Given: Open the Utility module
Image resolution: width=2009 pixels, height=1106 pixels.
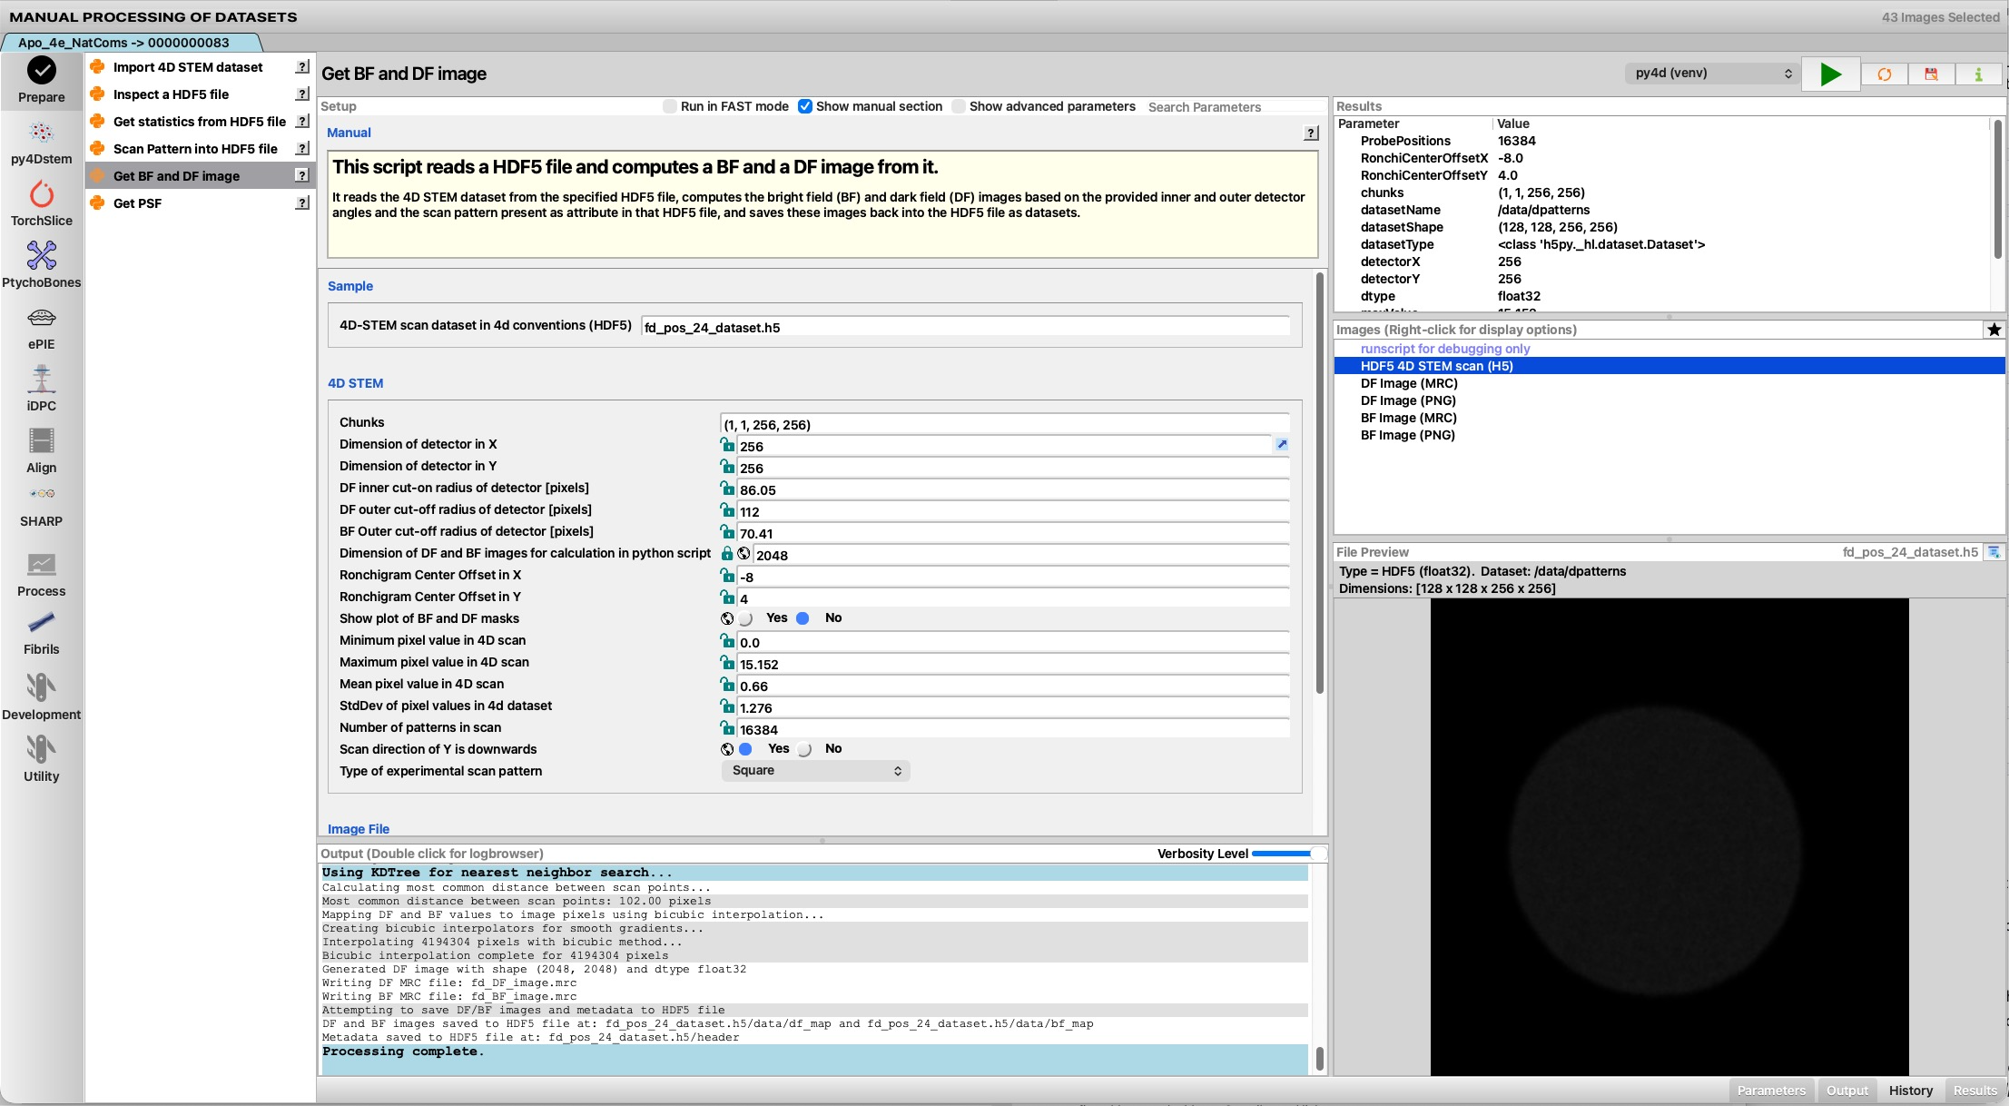Looking at the screenshot, I should tap(42, 759).
